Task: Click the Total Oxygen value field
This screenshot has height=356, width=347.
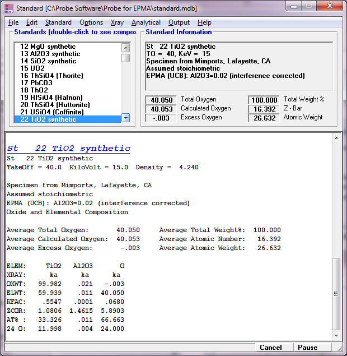Action: [x=161, y=100]
